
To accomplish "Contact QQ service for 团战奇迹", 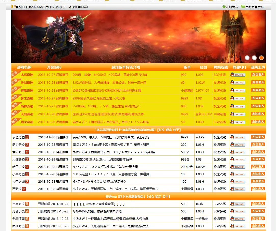I will (x=238, y=226).
